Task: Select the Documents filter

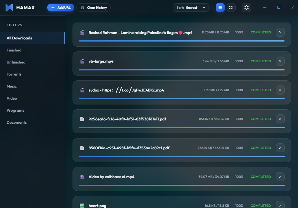Action: pos(33,123)
